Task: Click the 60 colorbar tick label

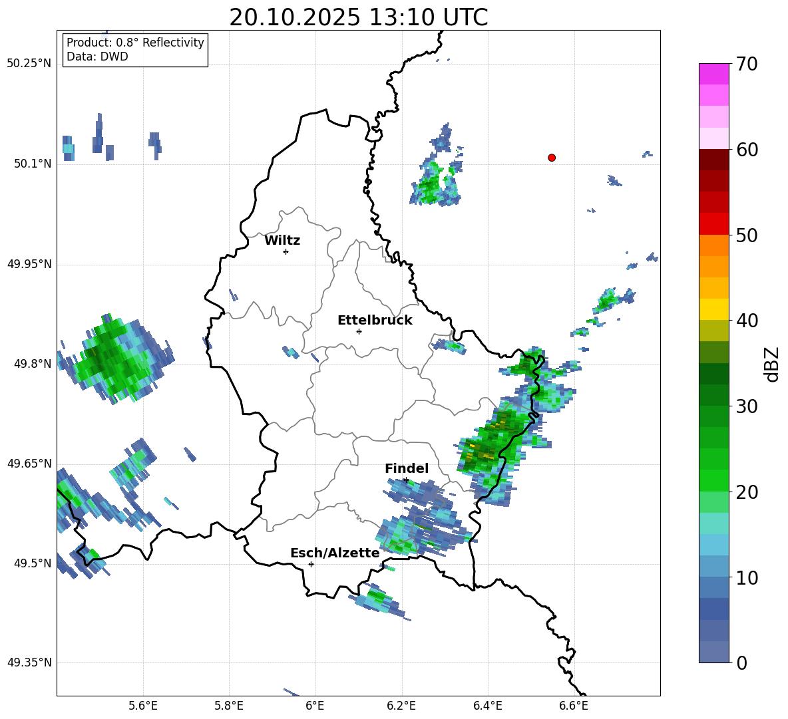Action: point(747,150)
